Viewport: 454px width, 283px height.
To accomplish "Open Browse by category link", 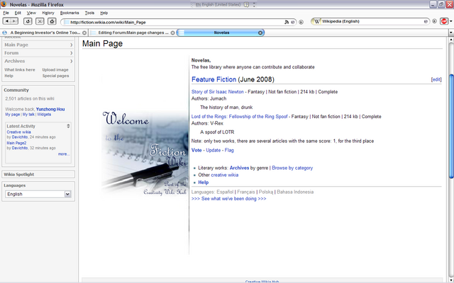I will point(292,168).
